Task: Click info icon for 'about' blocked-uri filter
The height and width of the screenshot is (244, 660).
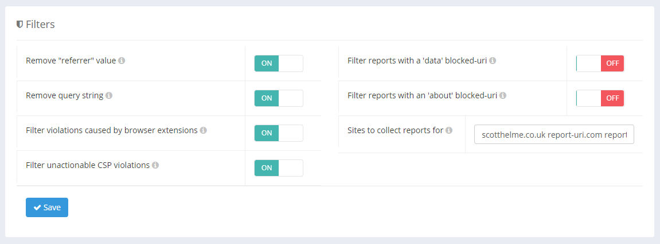Action: pos(503,95)
